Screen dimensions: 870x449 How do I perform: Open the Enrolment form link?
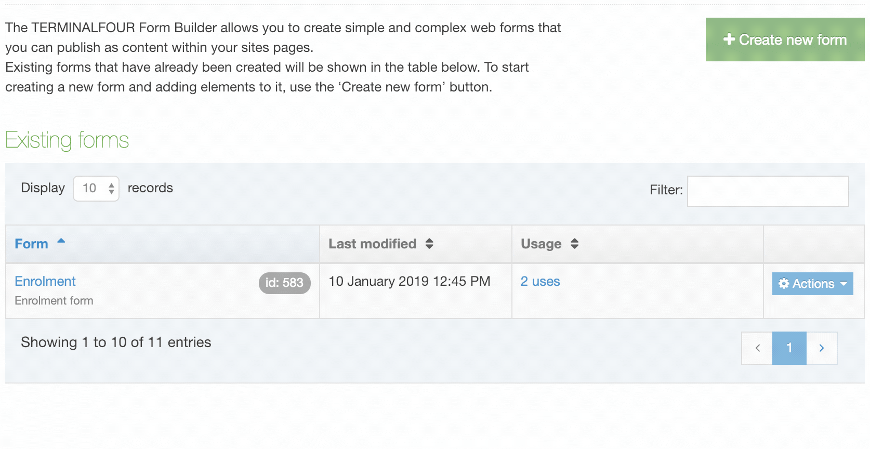click(x=45, y=281)
